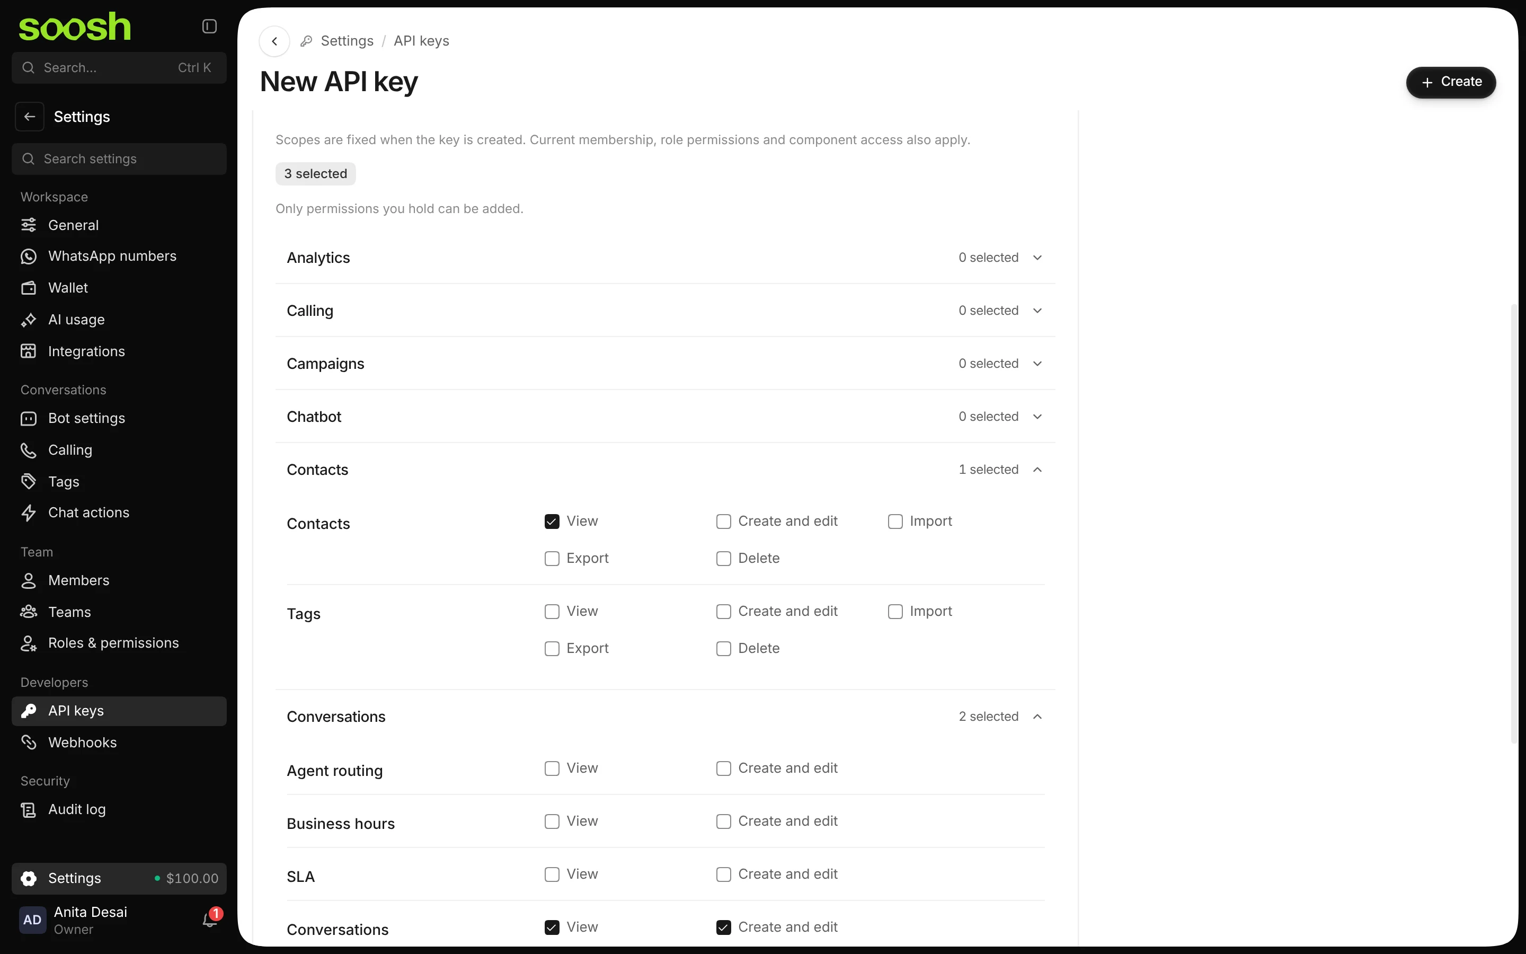Viewport: 1526px width, 954px height.
Task: Collapse the Contacts permissions section
Action: click(x=666, y=470)
